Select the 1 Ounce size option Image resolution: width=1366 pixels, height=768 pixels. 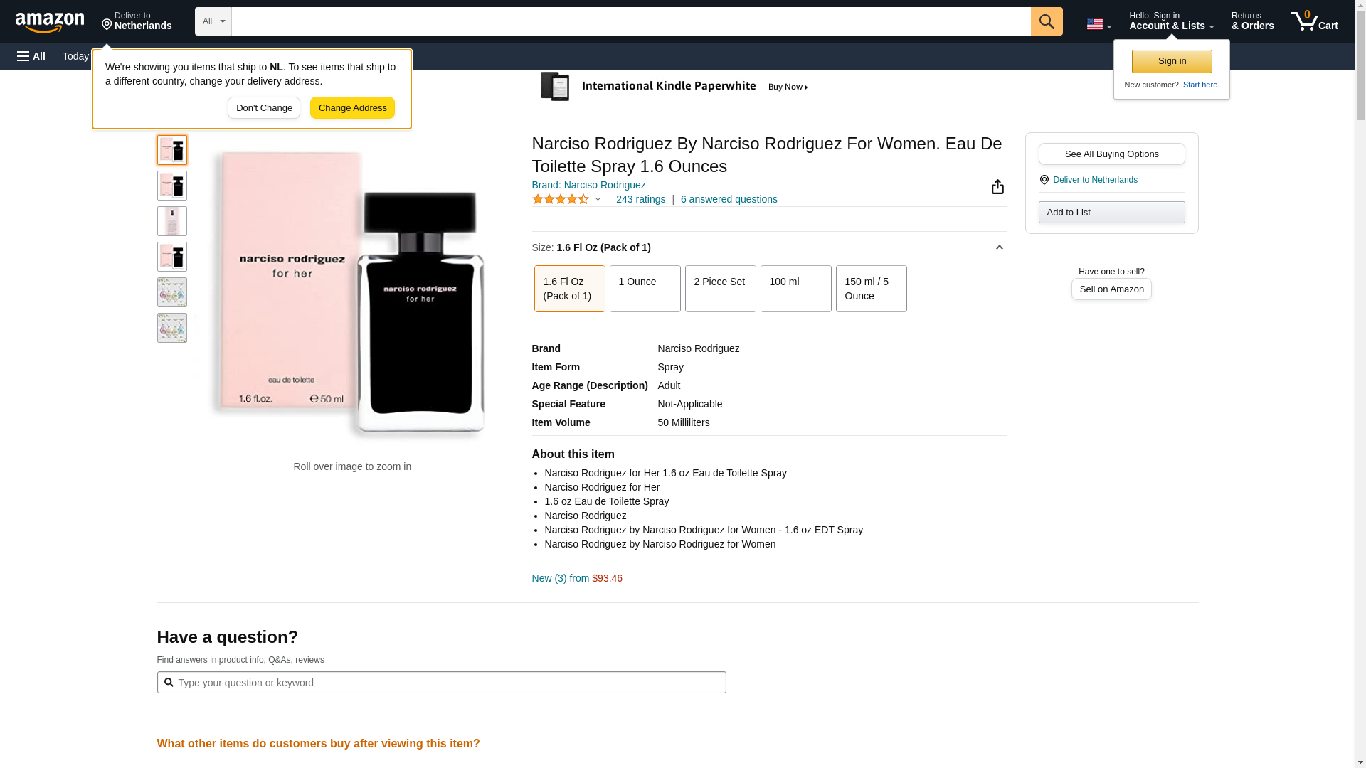point(645,289)
